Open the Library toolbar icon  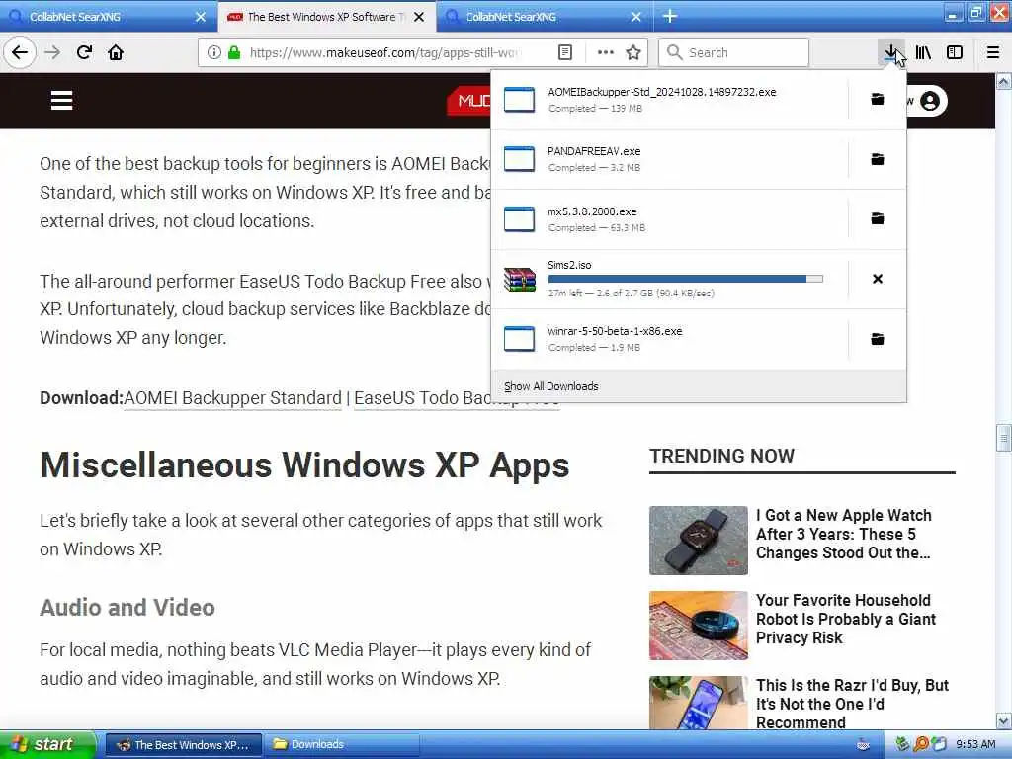tap(923, 52)
